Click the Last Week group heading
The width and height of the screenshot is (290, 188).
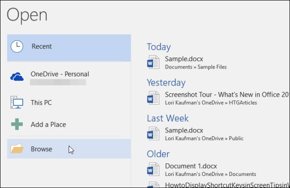[x=168, y=118]
